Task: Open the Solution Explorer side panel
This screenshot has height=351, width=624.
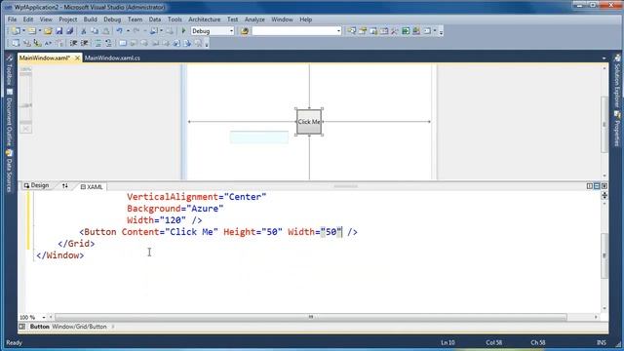Action: click(x=617, y=81)
